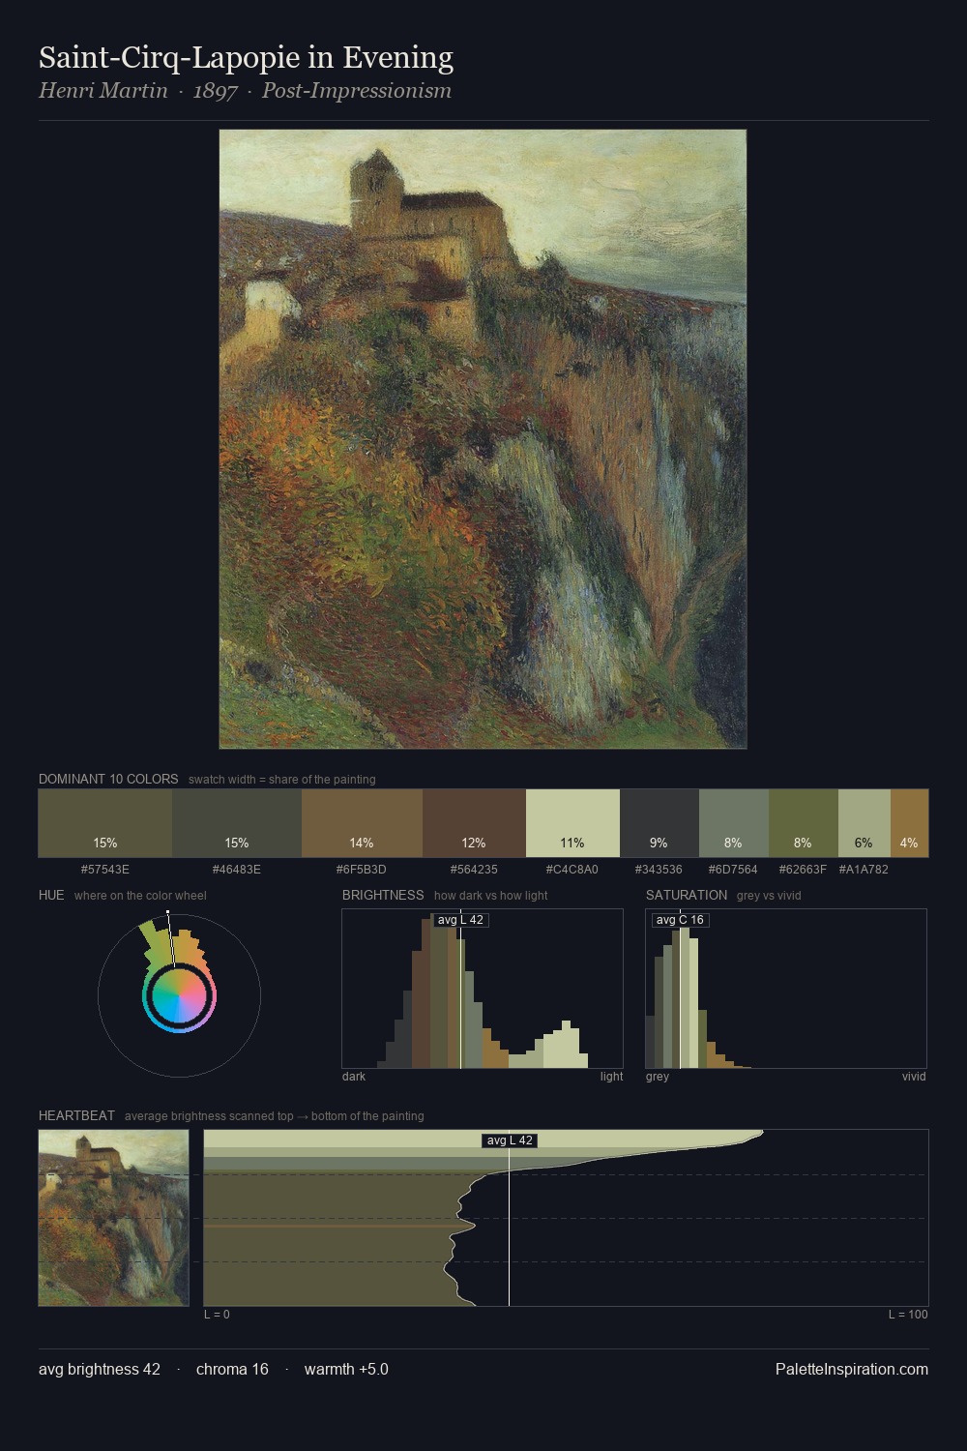Image resolution: width=967 pixels, height=1451 pixels.
Task: Click the 'L = 100' axis label
Action: 908,1314
